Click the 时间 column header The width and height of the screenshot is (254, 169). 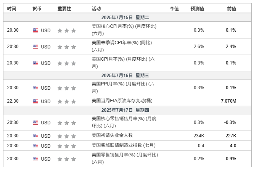pyautogui.click(x=12, y=8)
